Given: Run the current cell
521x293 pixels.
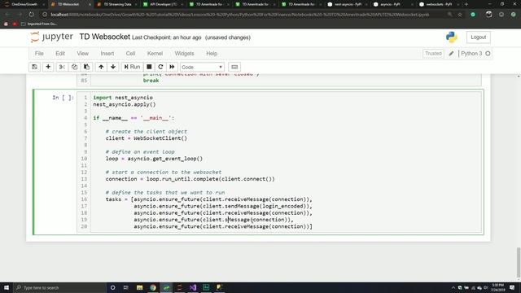Looking at the screenshot, I should tap(132, 67).
